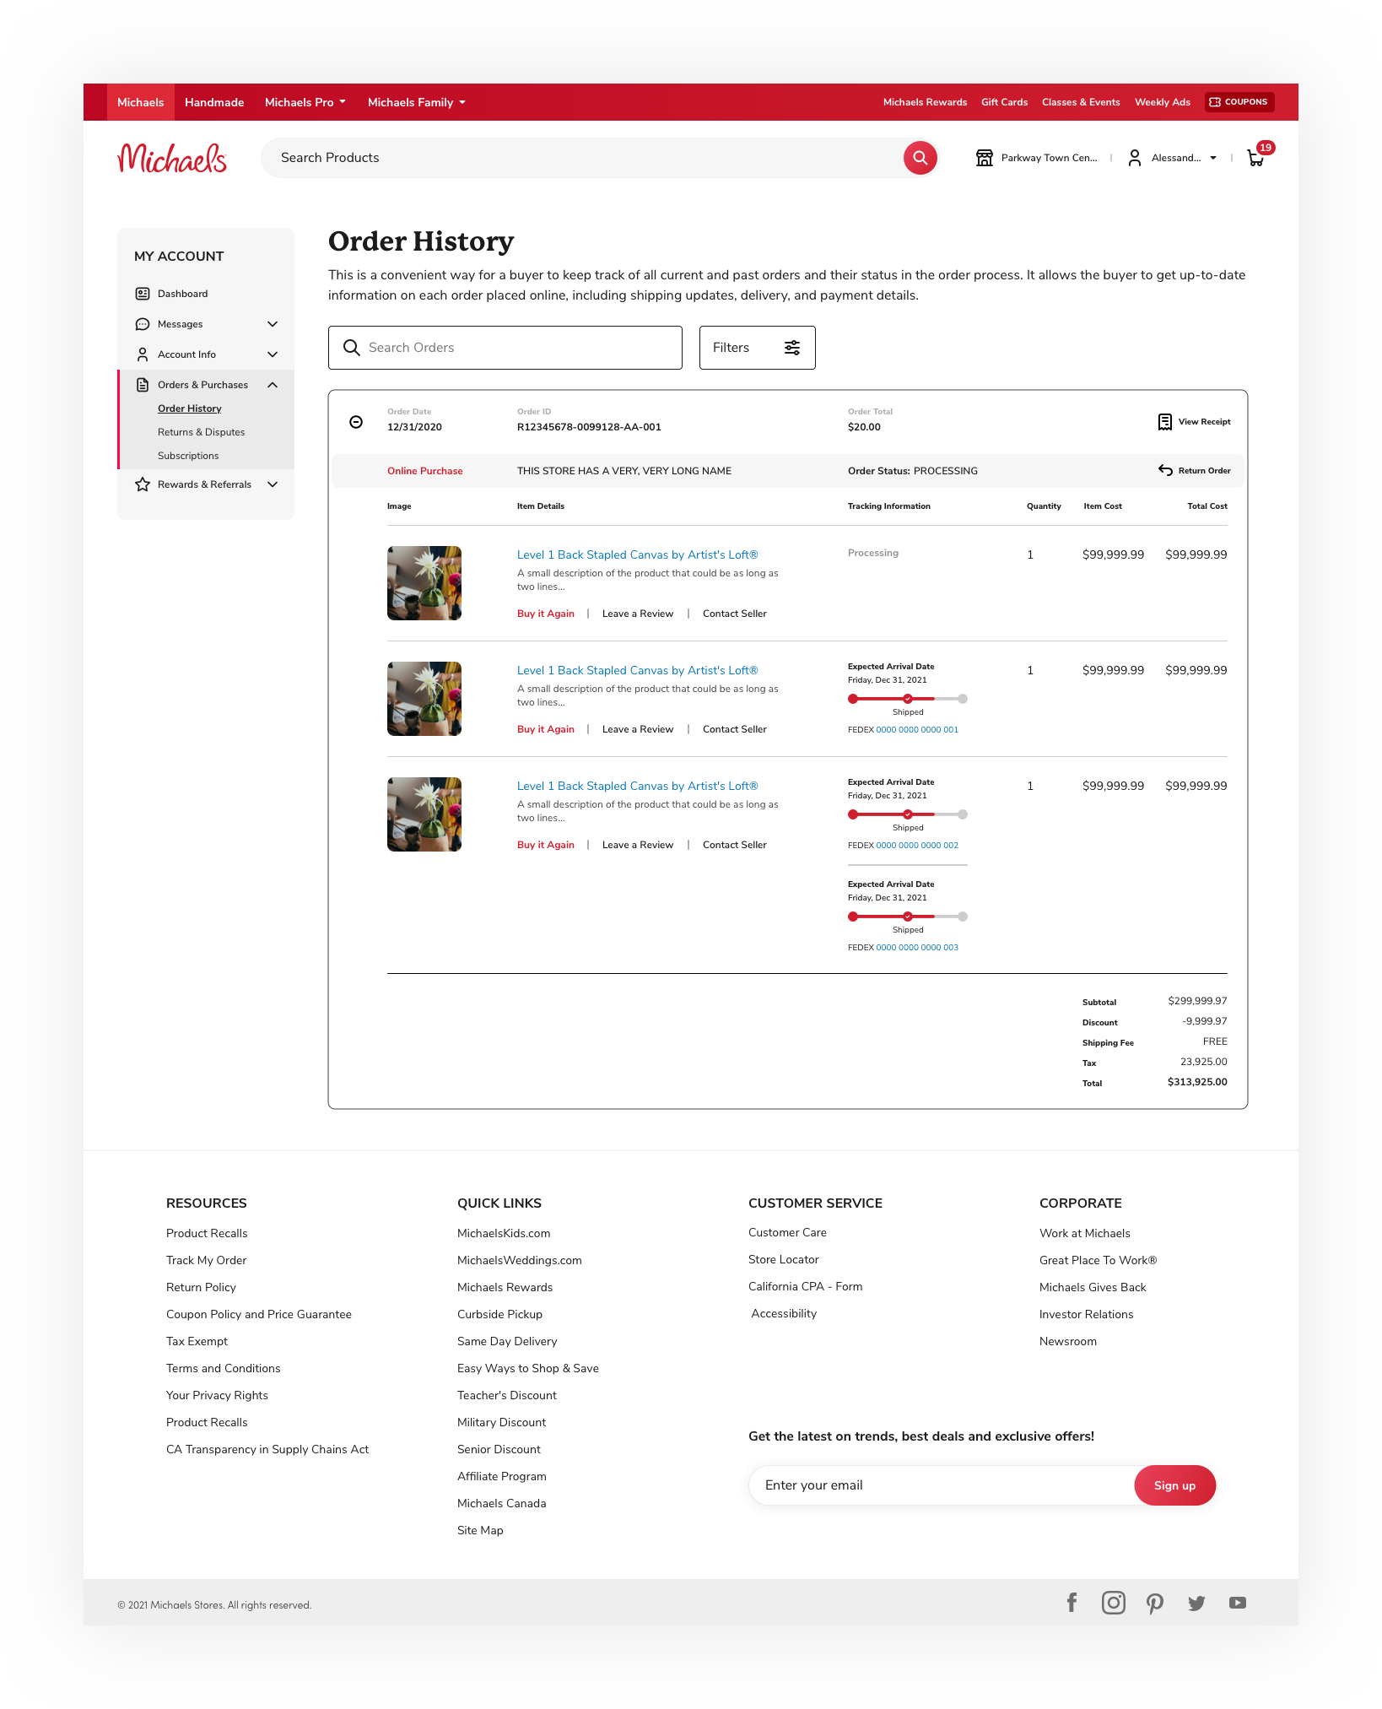Screen dimensions: 1382x1709
Task: Click the Dashboard sidebar icon
Action: click(143, 294)
